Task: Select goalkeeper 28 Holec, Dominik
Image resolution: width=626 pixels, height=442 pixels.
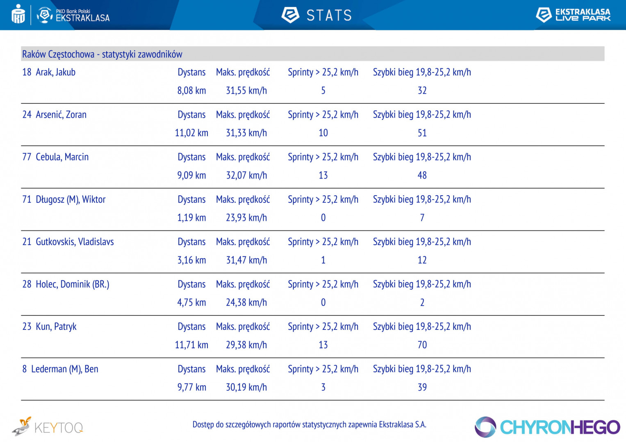Action: 66,284
